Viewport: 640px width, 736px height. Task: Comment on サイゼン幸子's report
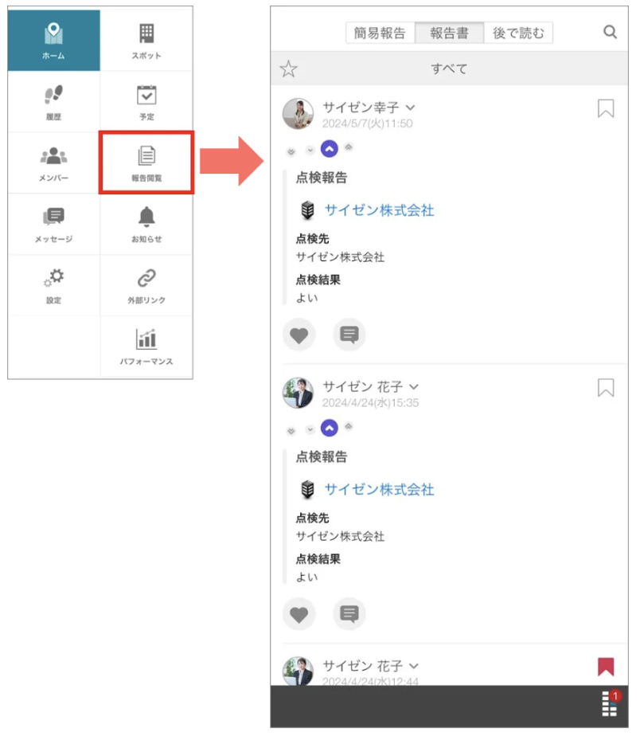click(349, 335)
